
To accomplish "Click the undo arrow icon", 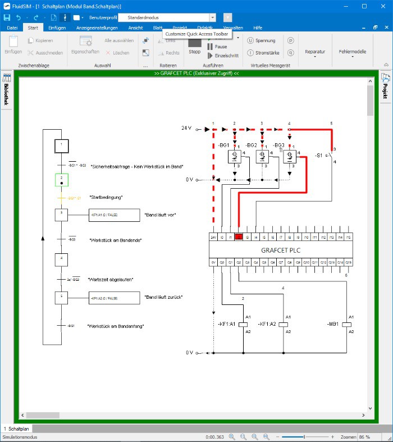I will pyautogui.click(x=19, y=17).
